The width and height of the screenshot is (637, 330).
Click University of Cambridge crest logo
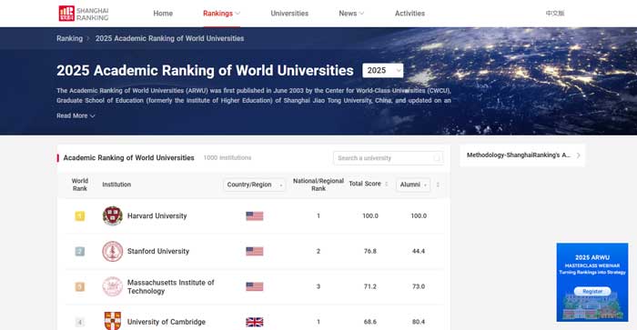click(x=113, y=321)
